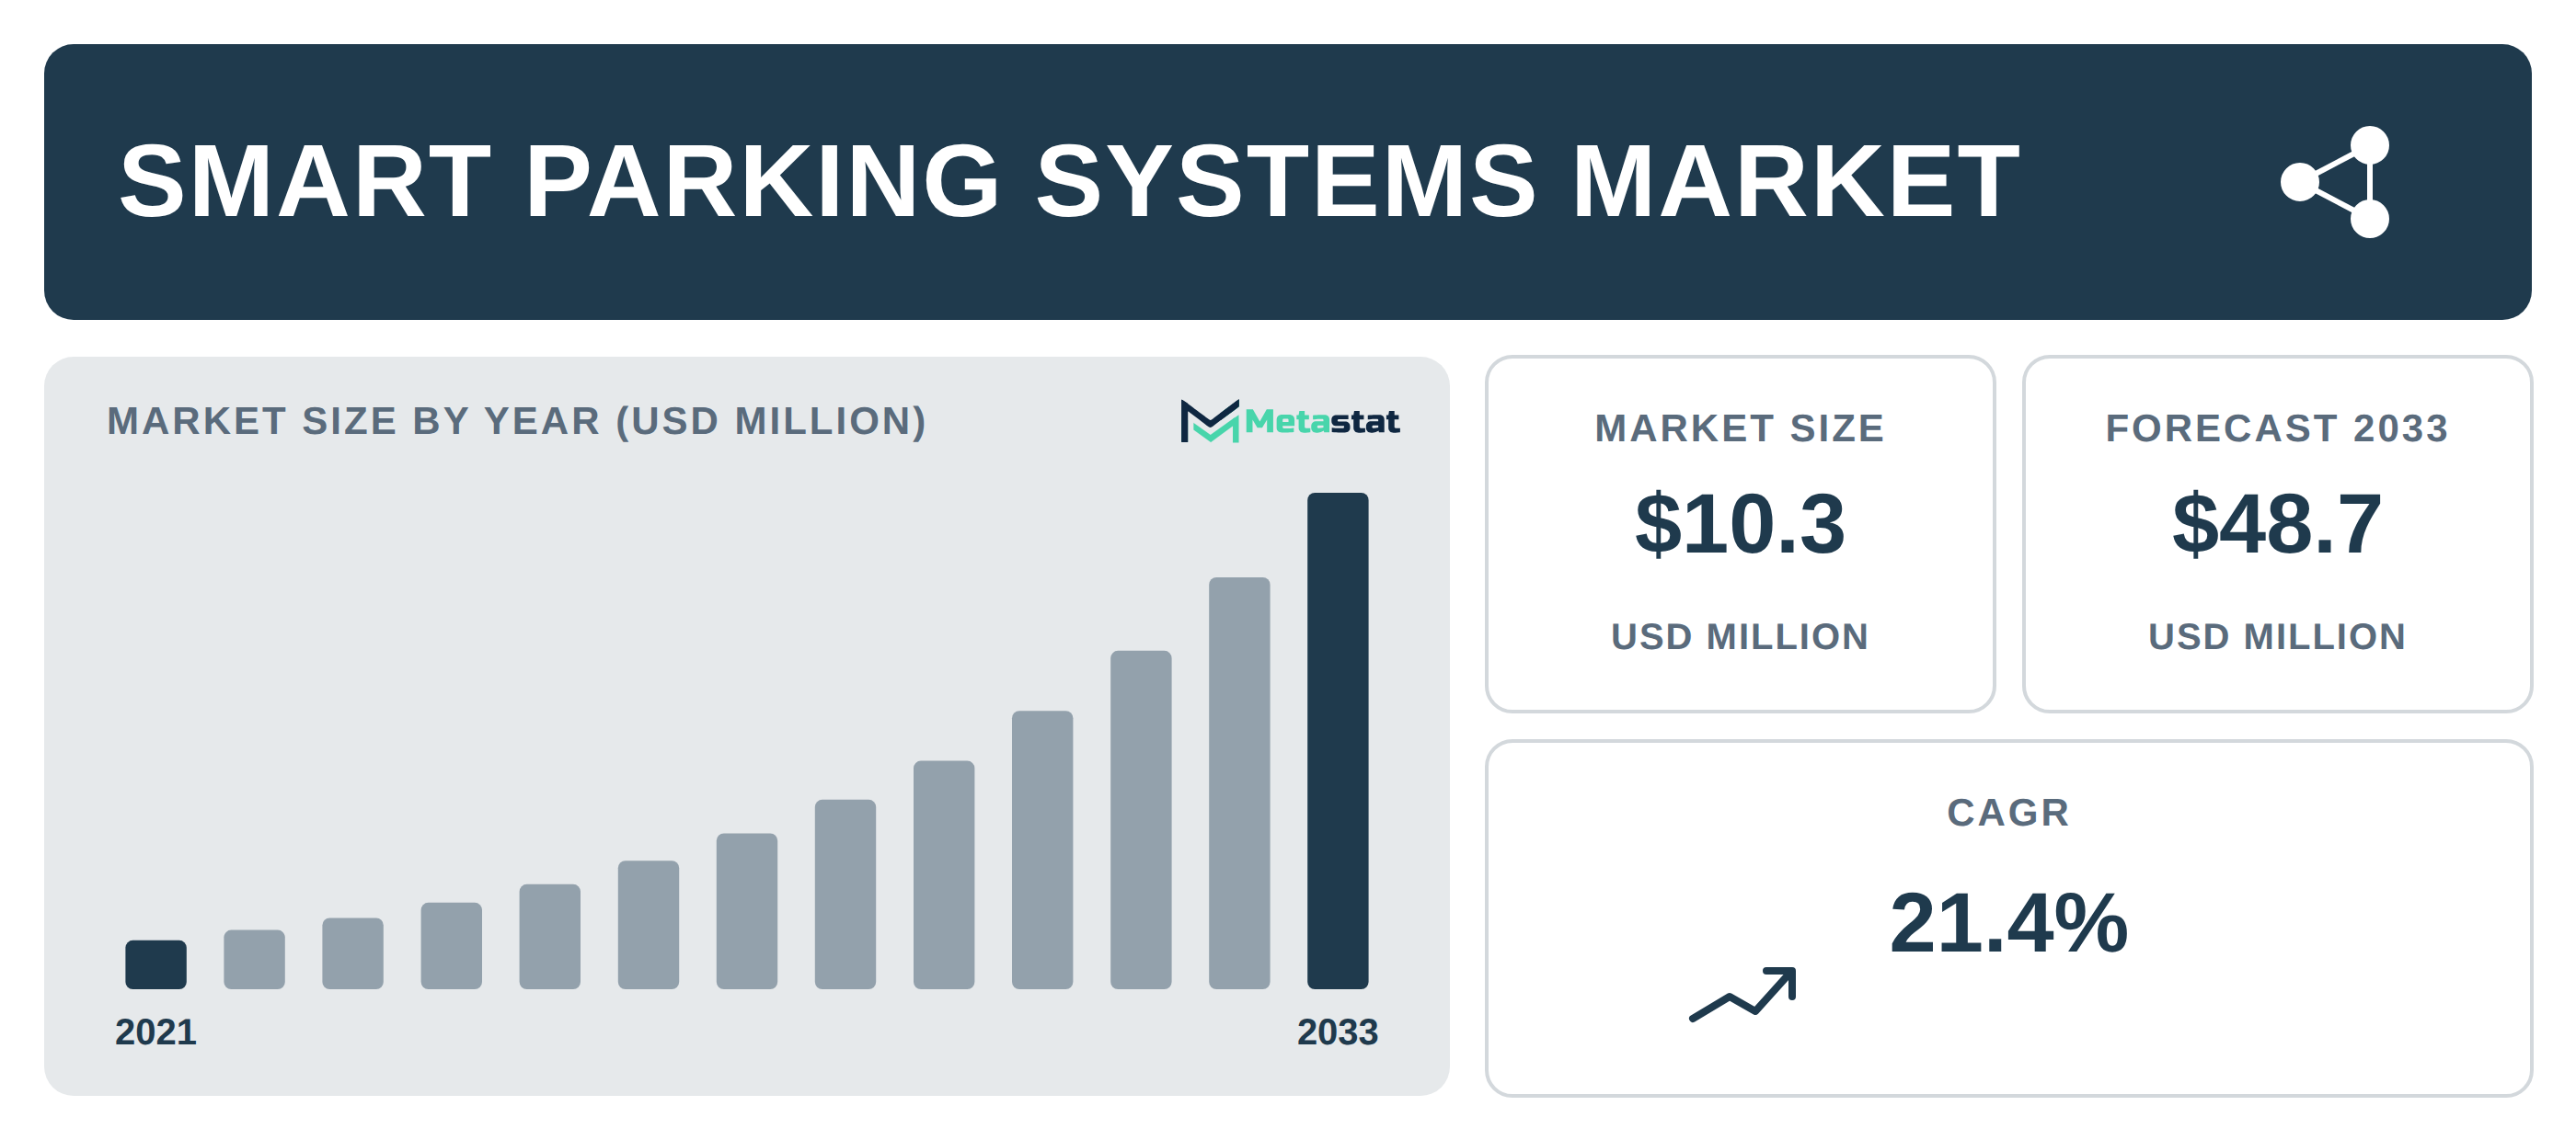Screen dimensions: 2576x1140
Task: Click the $10.3 market size value
Action: point(1740,523)
